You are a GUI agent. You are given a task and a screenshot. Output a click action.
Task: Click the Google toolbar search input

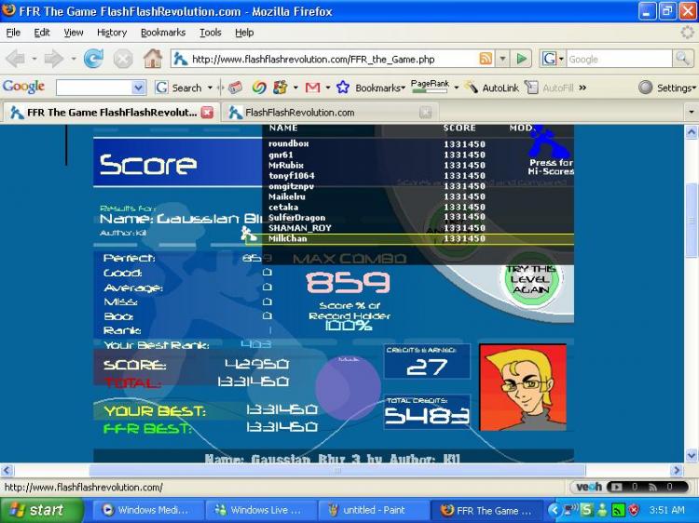click(94, 87)
